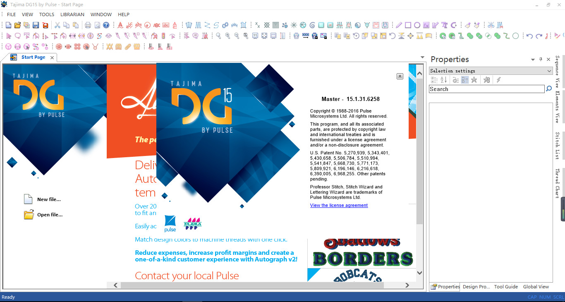The height and width of the screenshot is (302, 565).
Task: Click into the Properties Search field
Action: click(487, 89)
